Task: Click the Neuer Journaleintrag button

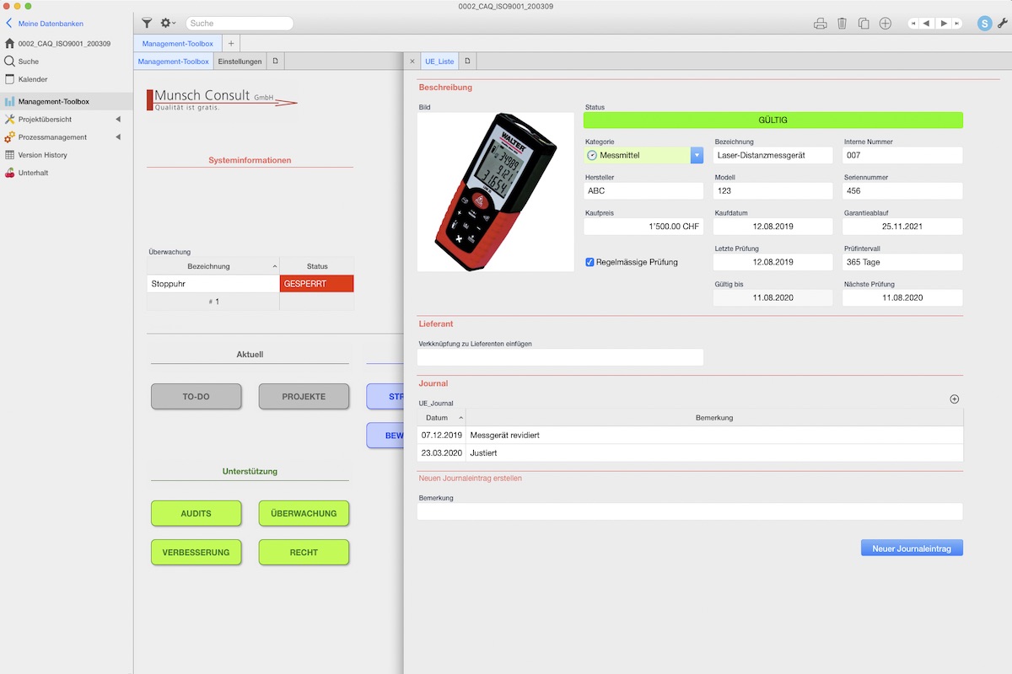Action: click(911, 548)
